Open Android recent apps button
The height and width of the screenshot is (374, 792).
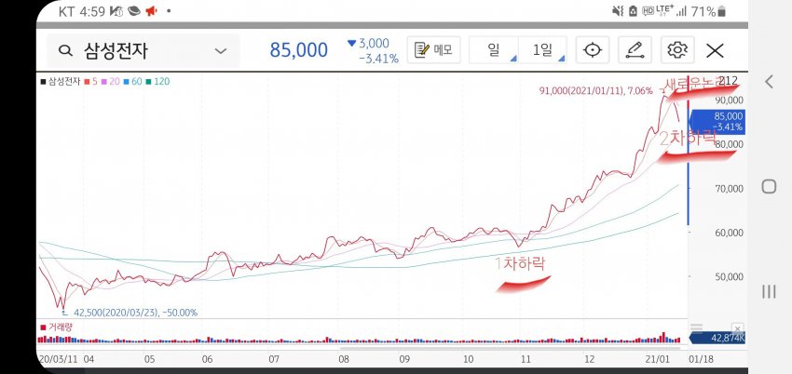(x=769, y=291)
